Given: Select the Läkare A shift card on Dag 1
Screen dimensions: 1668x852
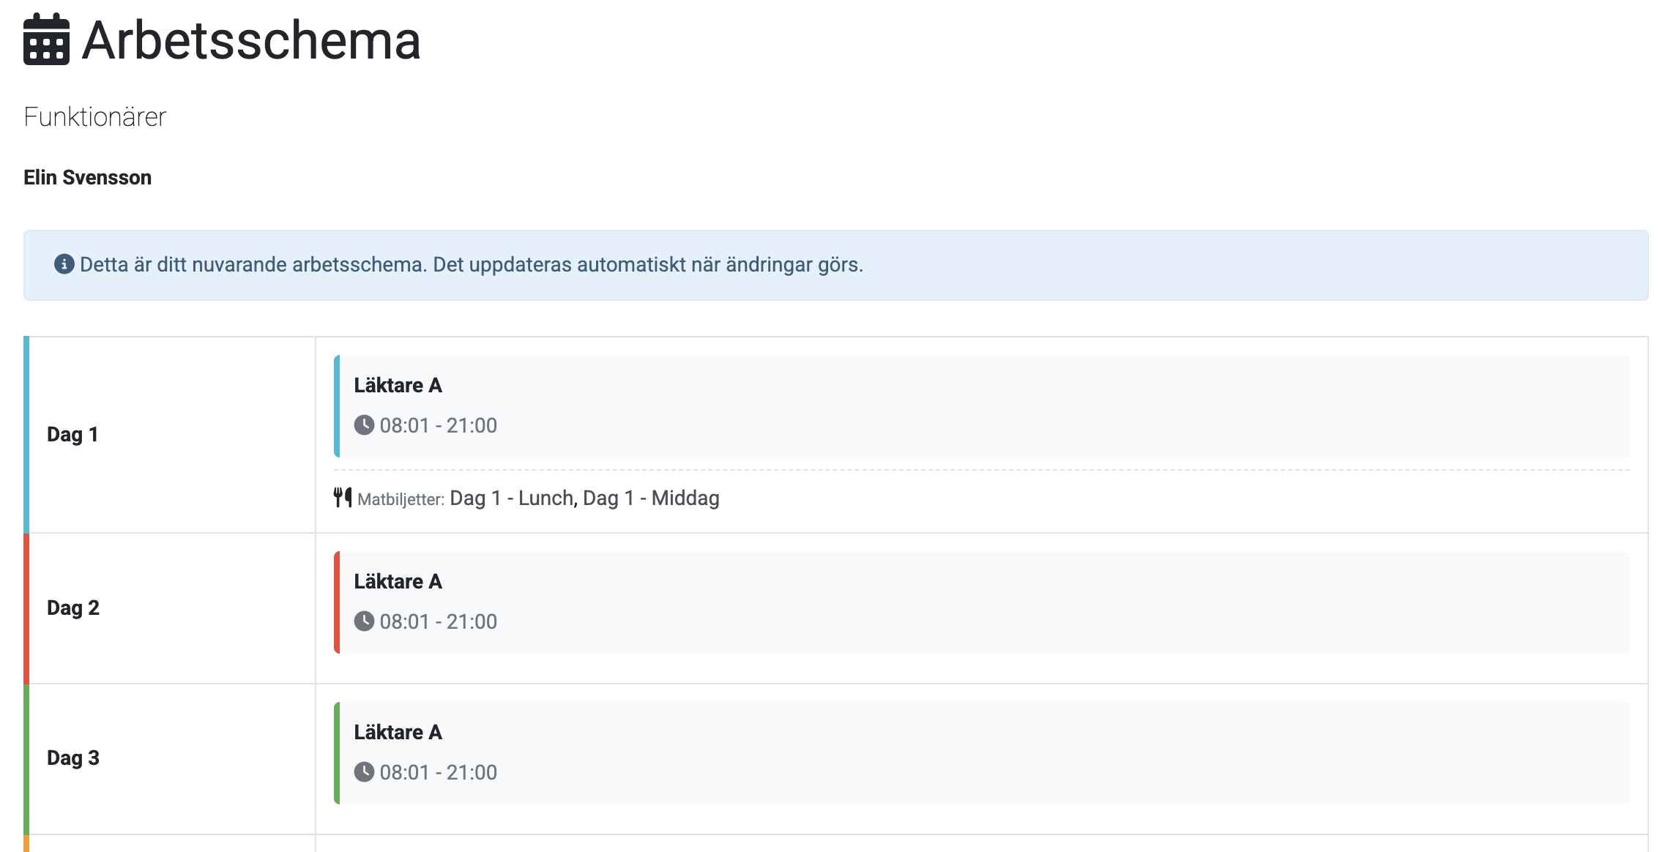Looking at the screenshot, I should click(x=981, y=406).
